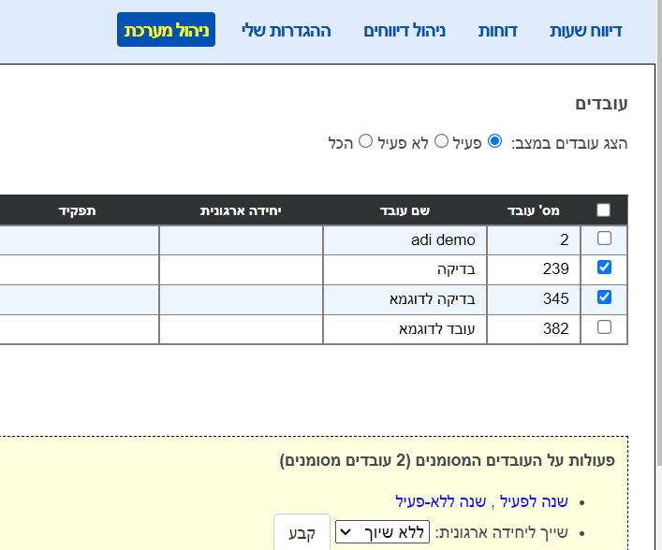Screen dimensions: 662x550
Task: Open דיווח שעות menu item
Action: (585, 31)
